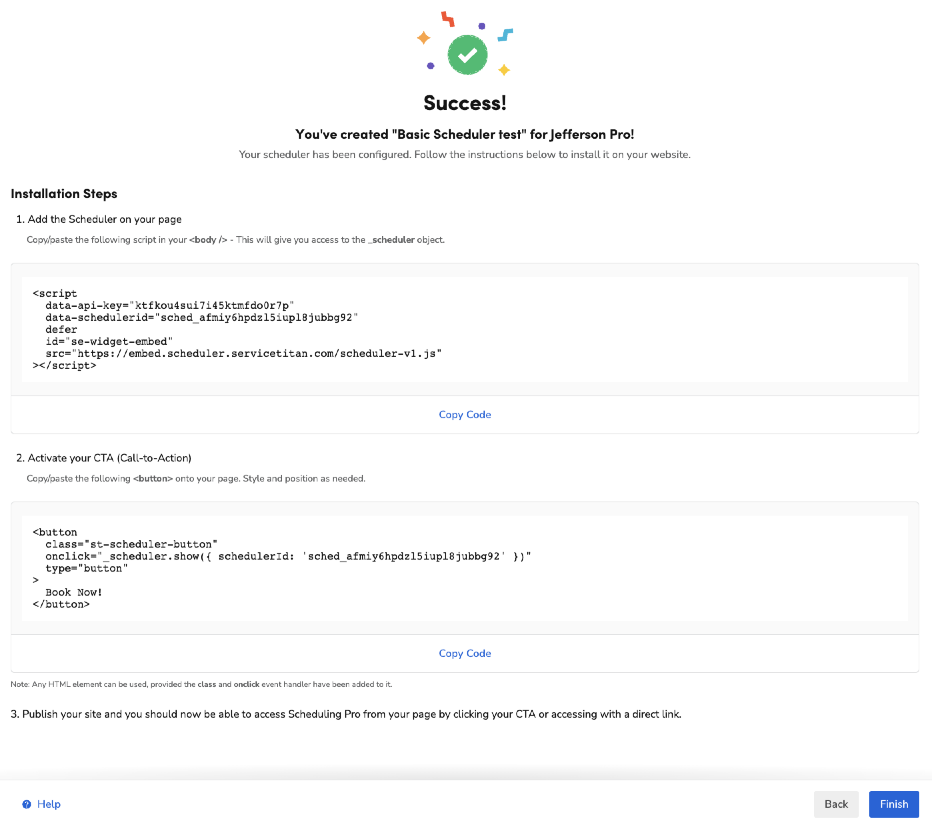Copy the button CTA code
This screenshot has height=823, width=932.
(x=465, y=653)
